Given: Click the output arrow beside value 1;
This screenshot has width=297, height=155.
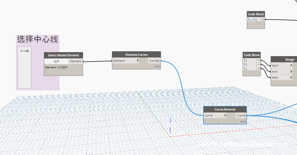Looking at the screenshot, I should [258, 68].
